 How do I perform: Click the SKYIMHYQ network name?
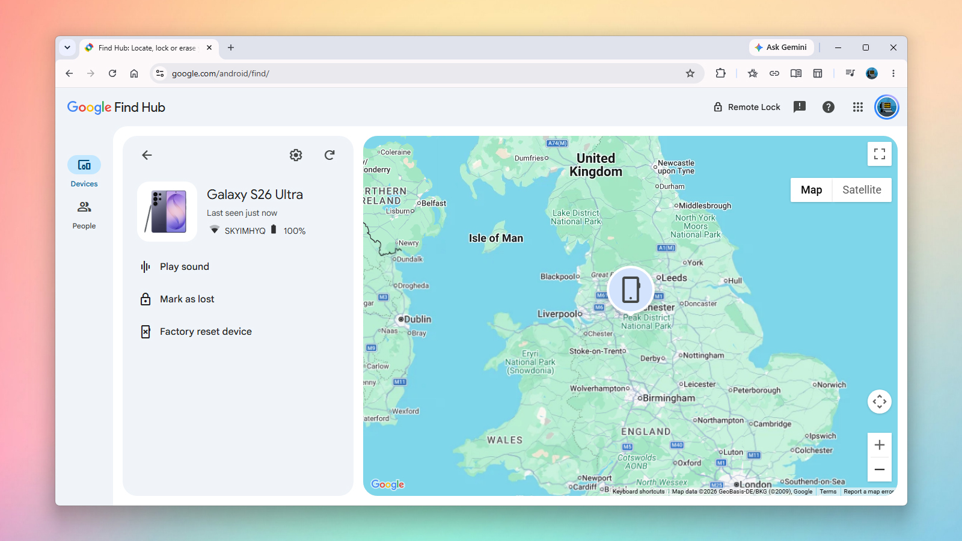point(245,231)
